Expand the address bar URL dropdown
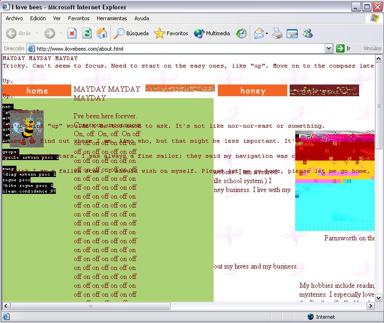The width and height of the screenshot is (384, 323). click(x=329, y=48)
